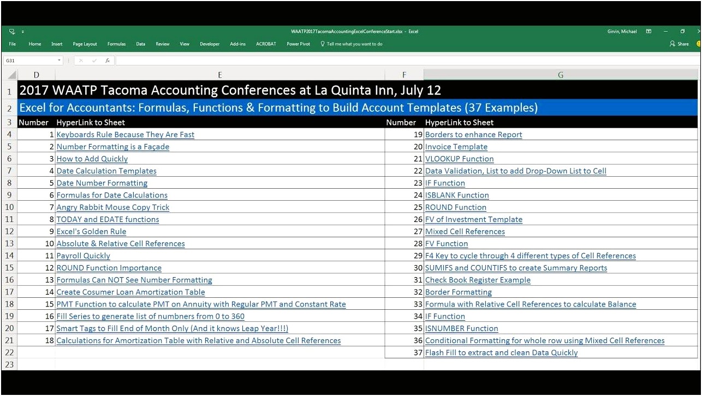
Task: Open the ACROBAT tab
Action: tap(266, 44)
